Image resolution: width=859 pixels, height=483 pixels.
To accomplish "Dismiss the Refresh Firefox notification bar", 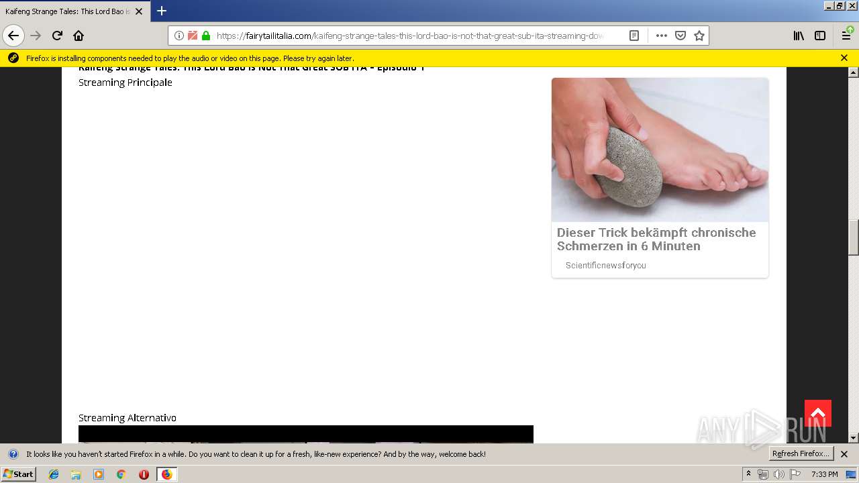I will tap(844, 454).
